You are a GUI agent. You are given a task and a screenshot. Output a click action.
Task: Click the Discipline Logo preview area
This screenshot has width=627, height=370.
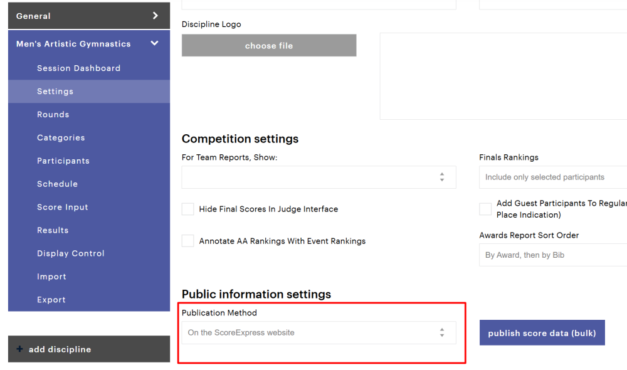[503, 76]
